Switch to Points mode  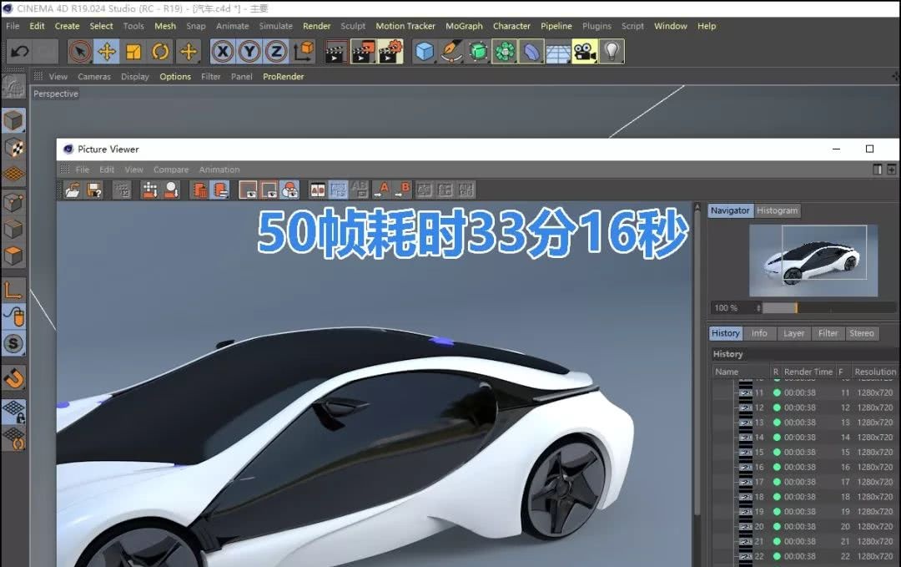tap(13, 202)
